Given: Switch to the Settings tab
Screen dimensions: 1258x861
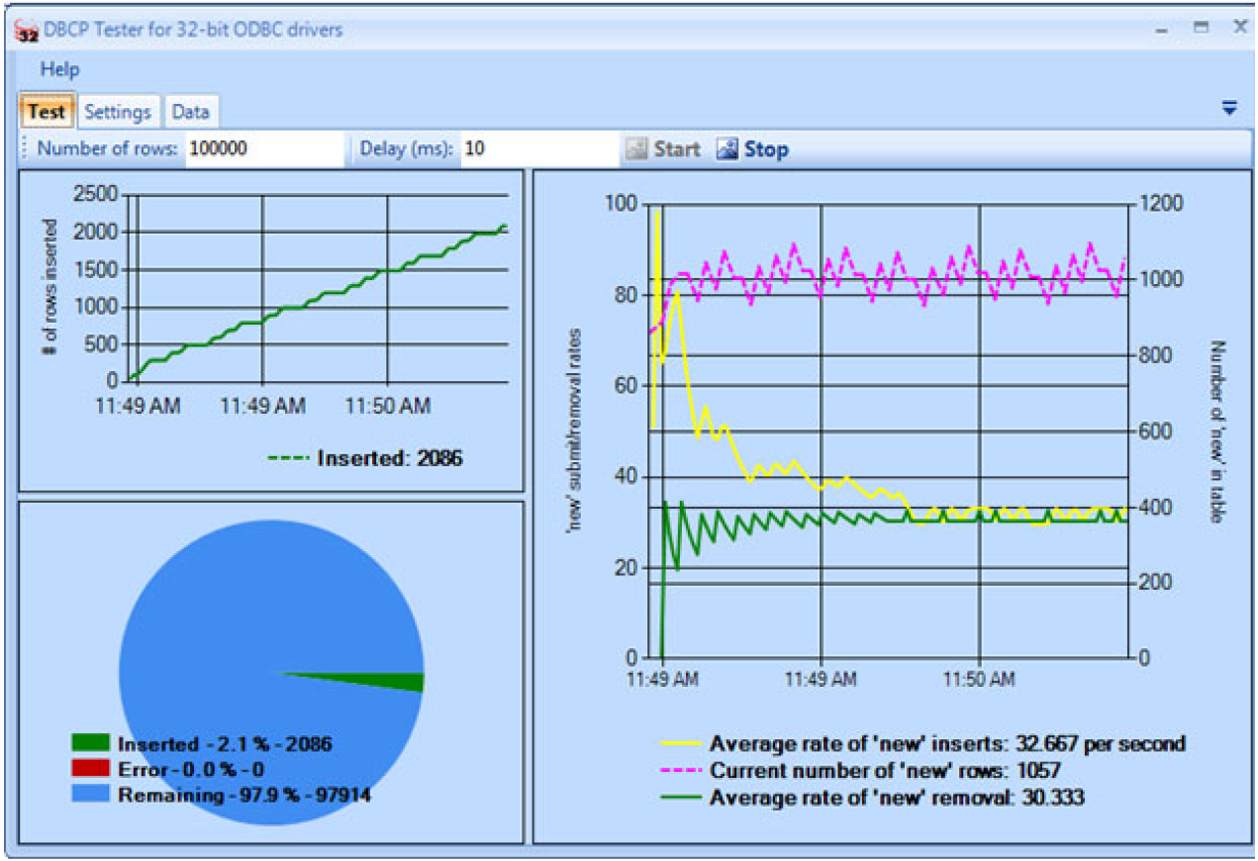Looking at the screenshot, I should 118,112.
